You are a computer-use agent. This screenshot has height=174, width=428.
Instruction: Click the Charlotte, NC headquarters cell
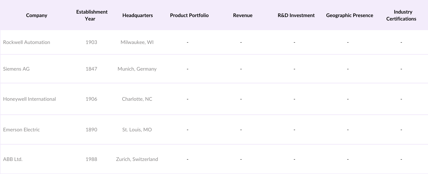(137, 99)
